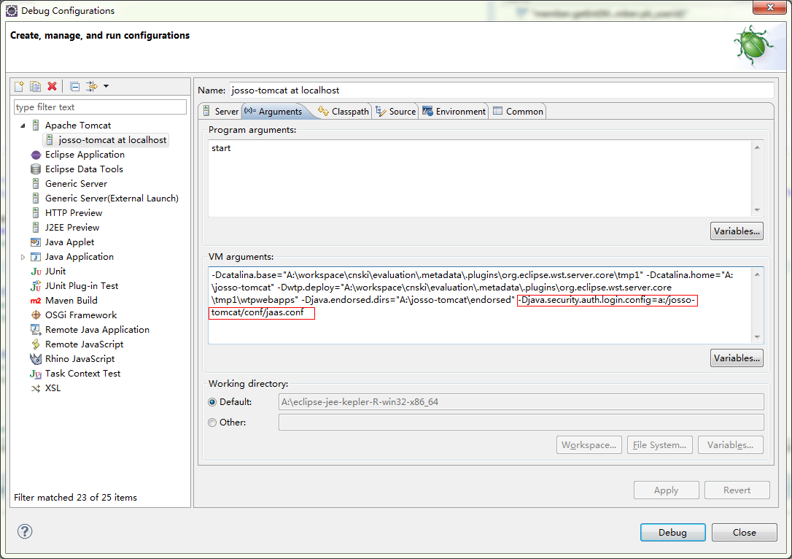The width and height of the screenshot is (792, 559).
Task: Click the Apply button
Action: pyautogui.click(x=667, y=490)
